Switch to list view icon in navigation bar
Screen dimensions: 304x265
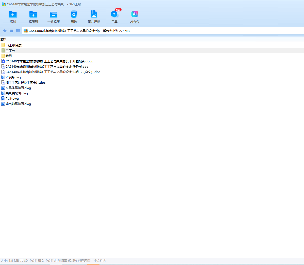[18, 31]
